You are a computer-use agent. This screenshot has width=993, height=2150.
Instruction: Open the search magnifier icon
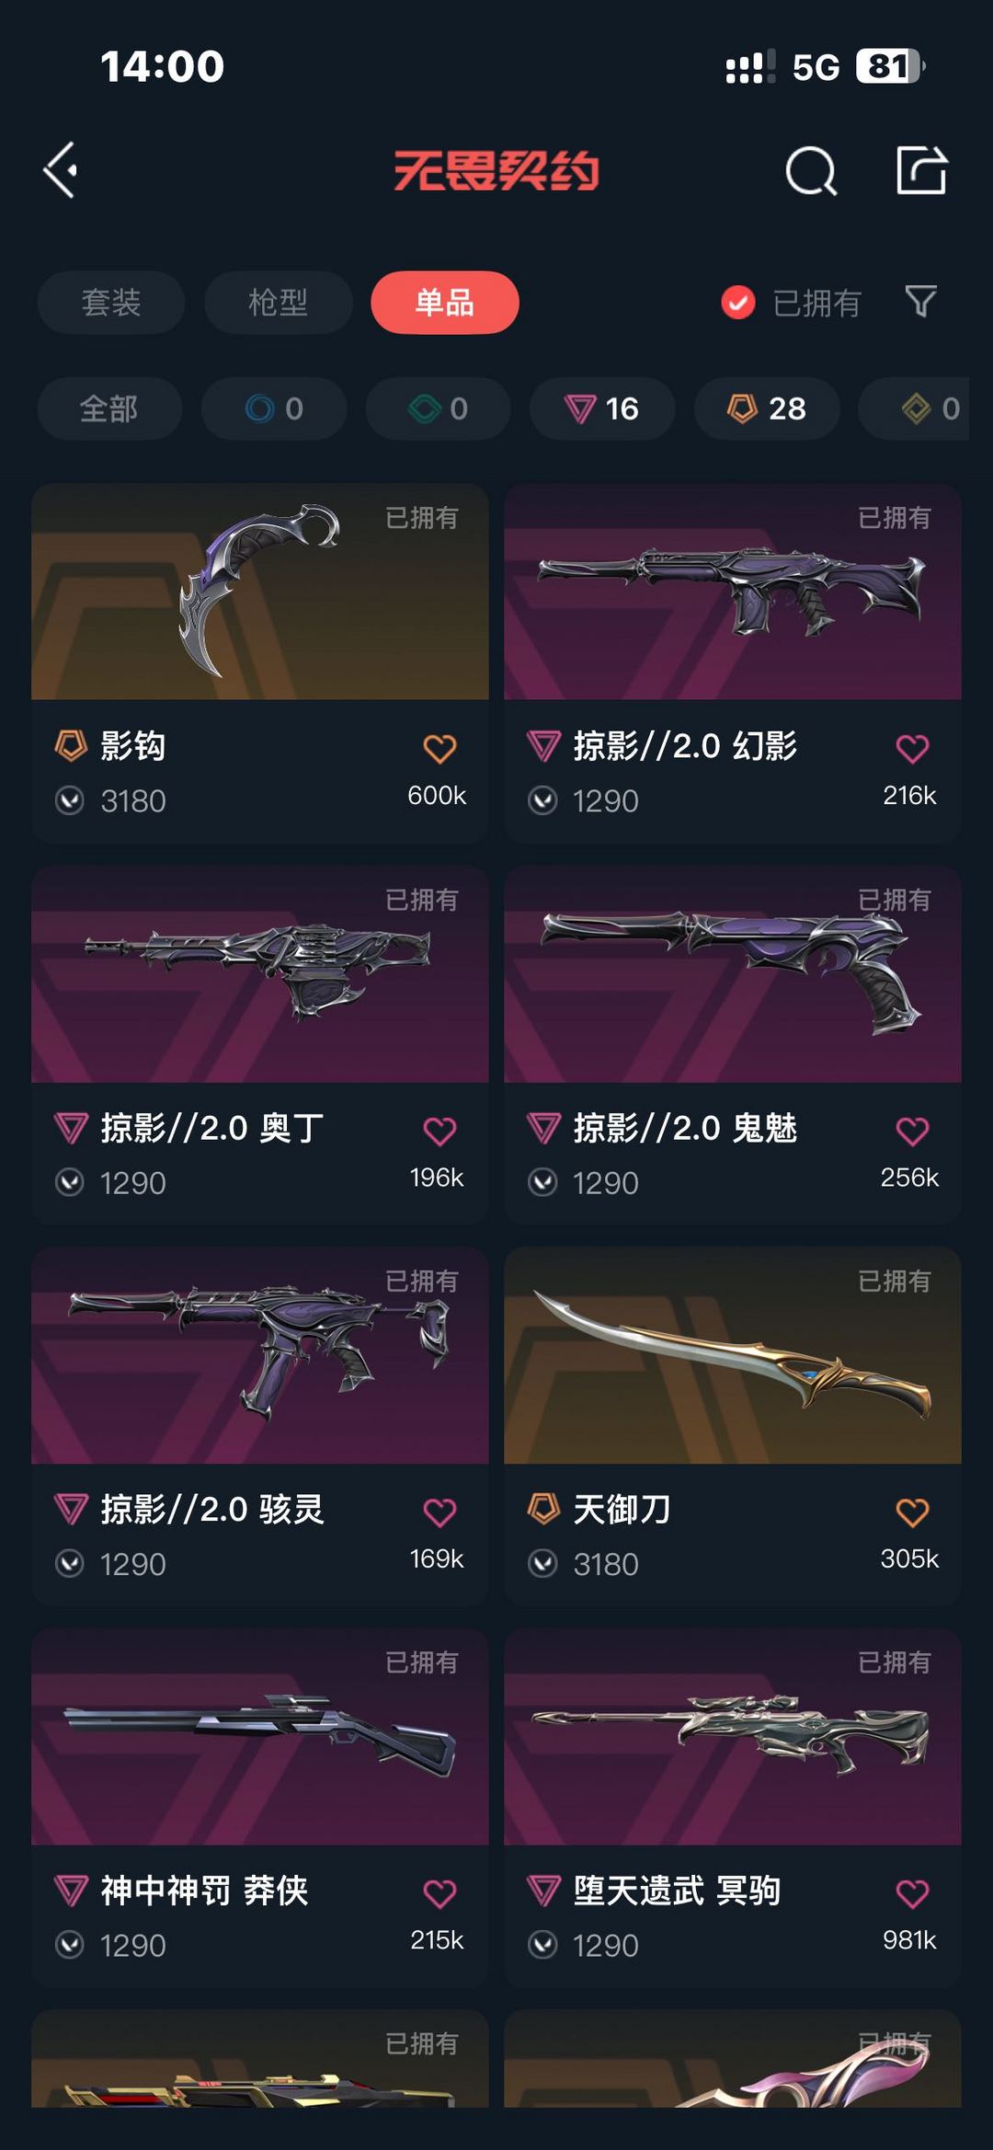[x=811, y=170]
